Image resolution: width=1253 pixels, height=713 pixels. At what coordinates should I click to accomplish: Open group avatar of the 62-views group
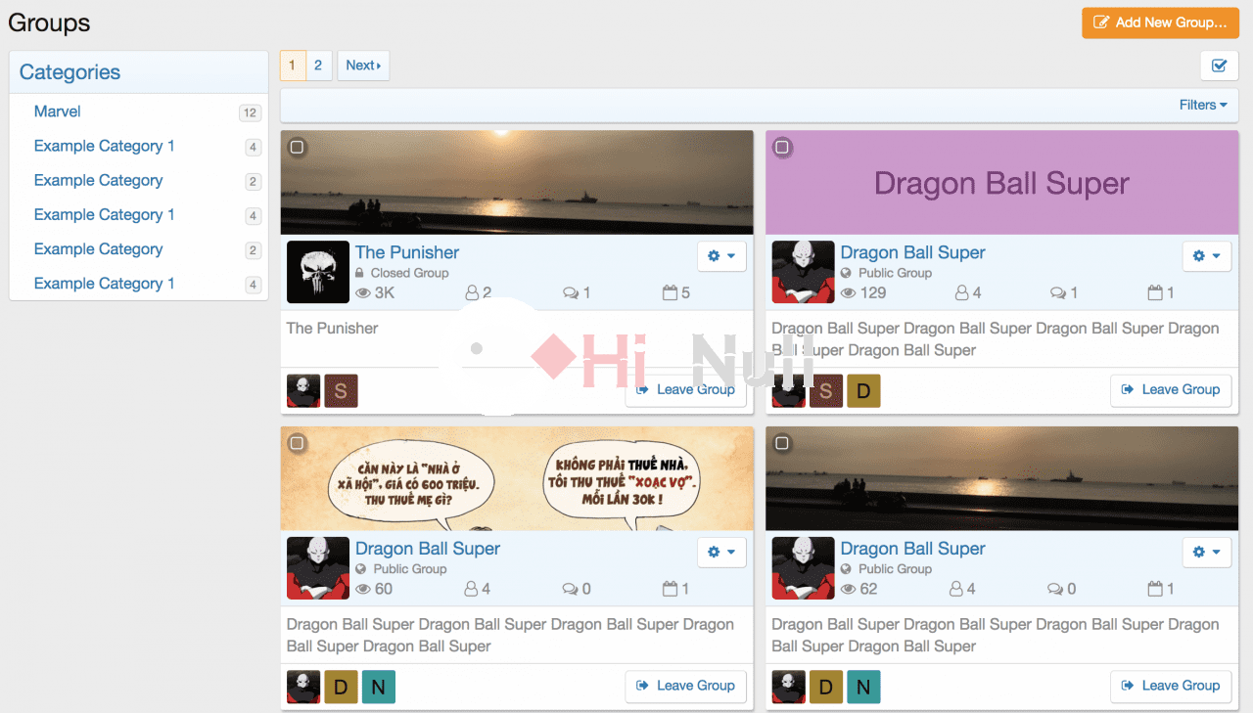point(804,568)
